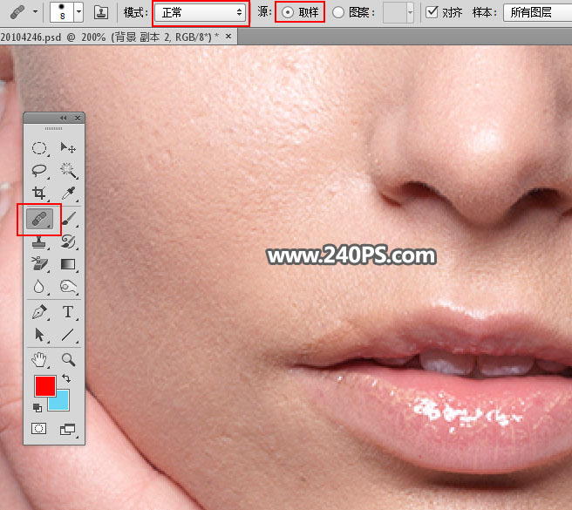The width and height of the screenshot is (572, 510).
Task: Select the Zoom tool
Action: tap(69, 360)
